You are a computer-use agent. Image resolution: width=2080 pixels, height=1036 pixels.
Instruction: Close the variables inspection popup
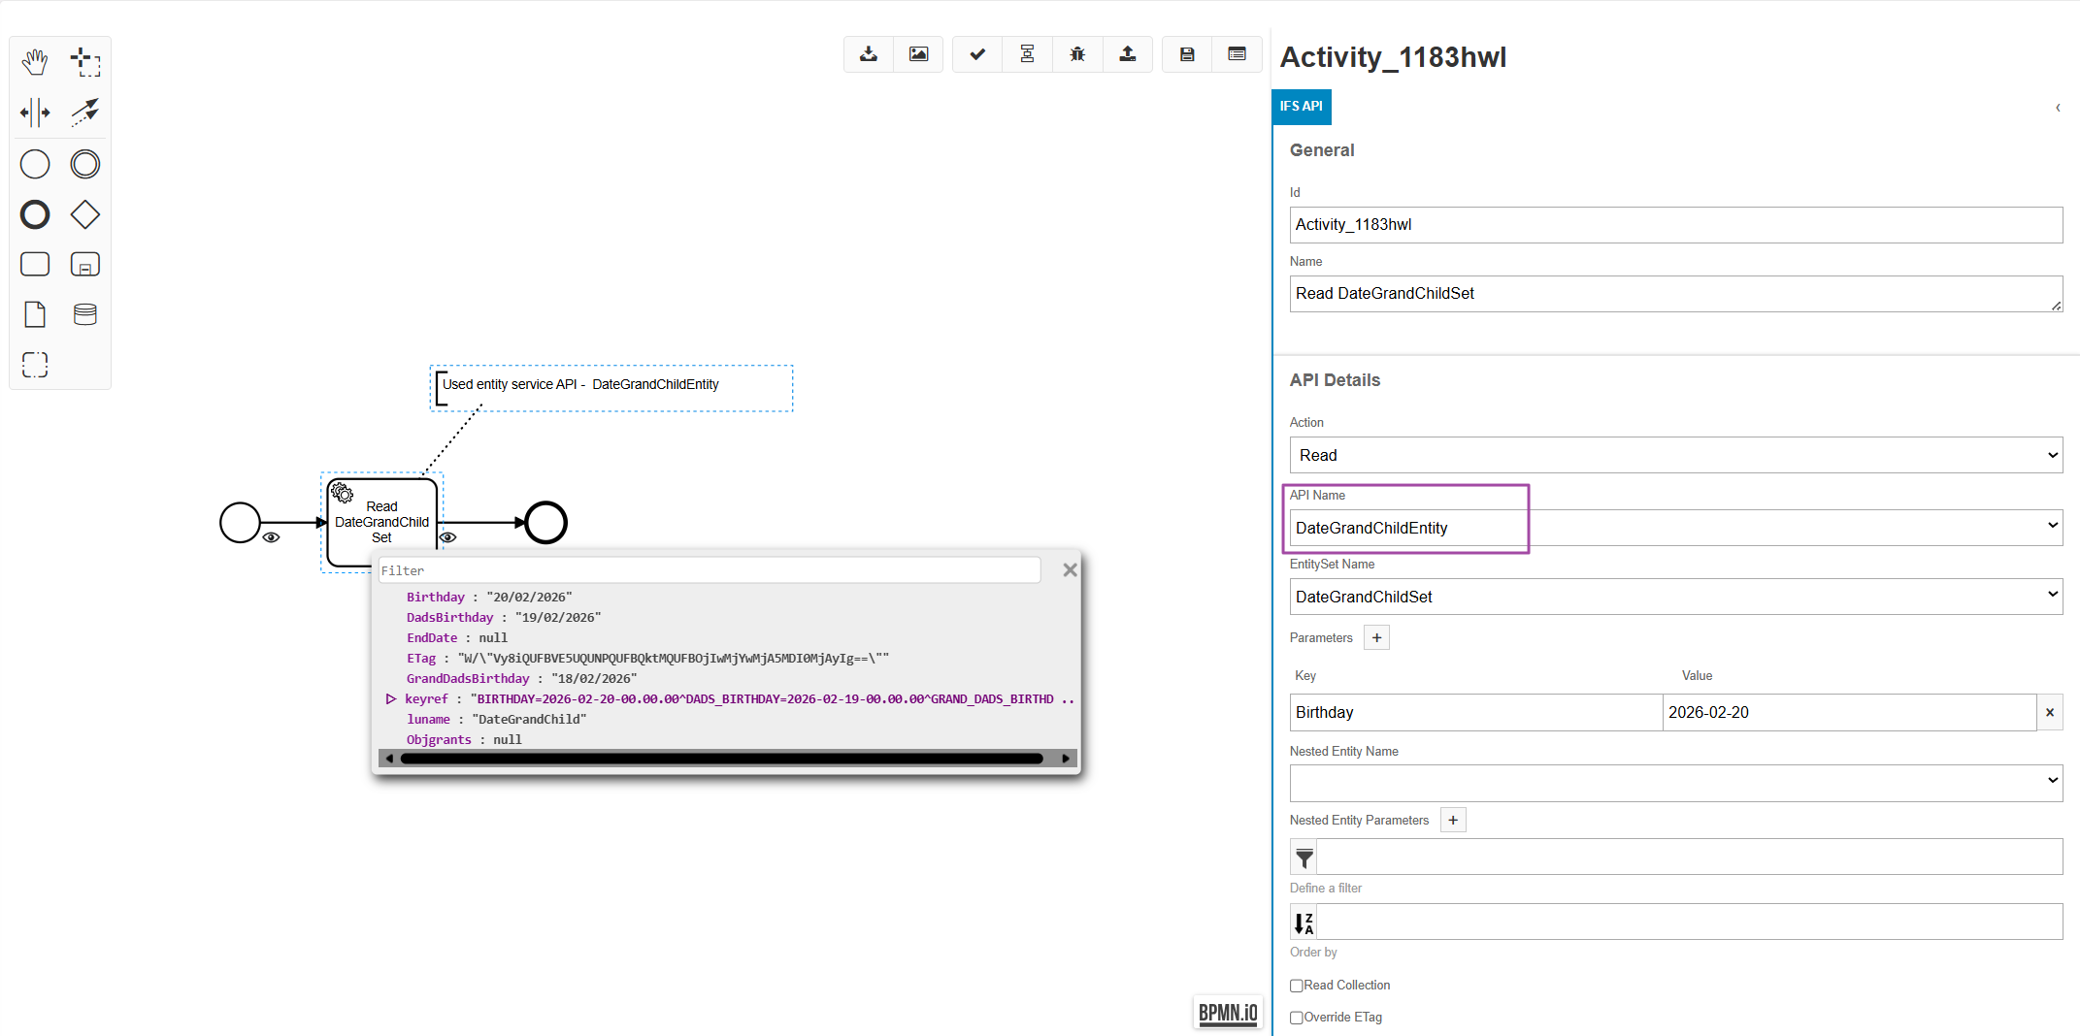tap(1070, 570)
